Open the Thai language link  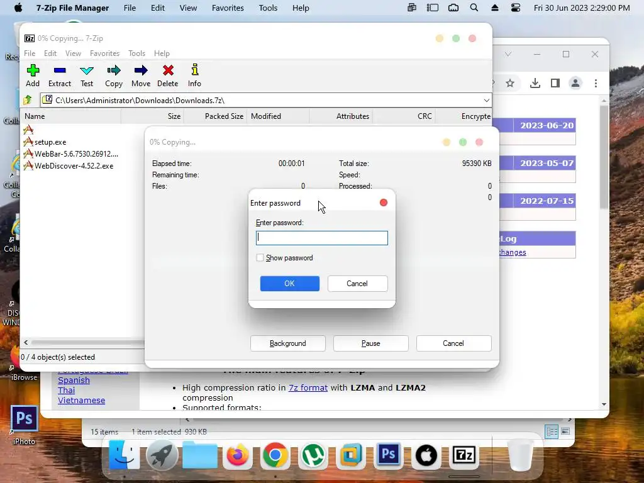pos(66,390)
